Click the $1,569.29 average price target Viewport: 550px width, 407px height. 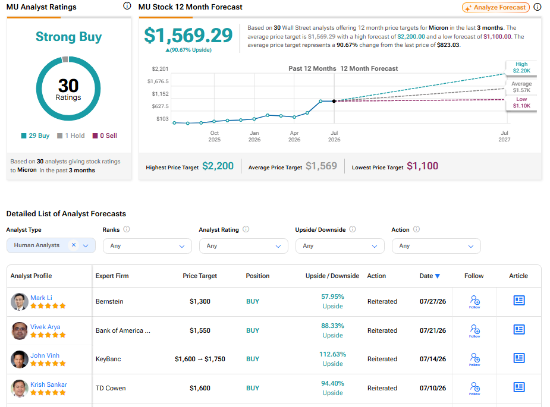[x=188, y=36]
